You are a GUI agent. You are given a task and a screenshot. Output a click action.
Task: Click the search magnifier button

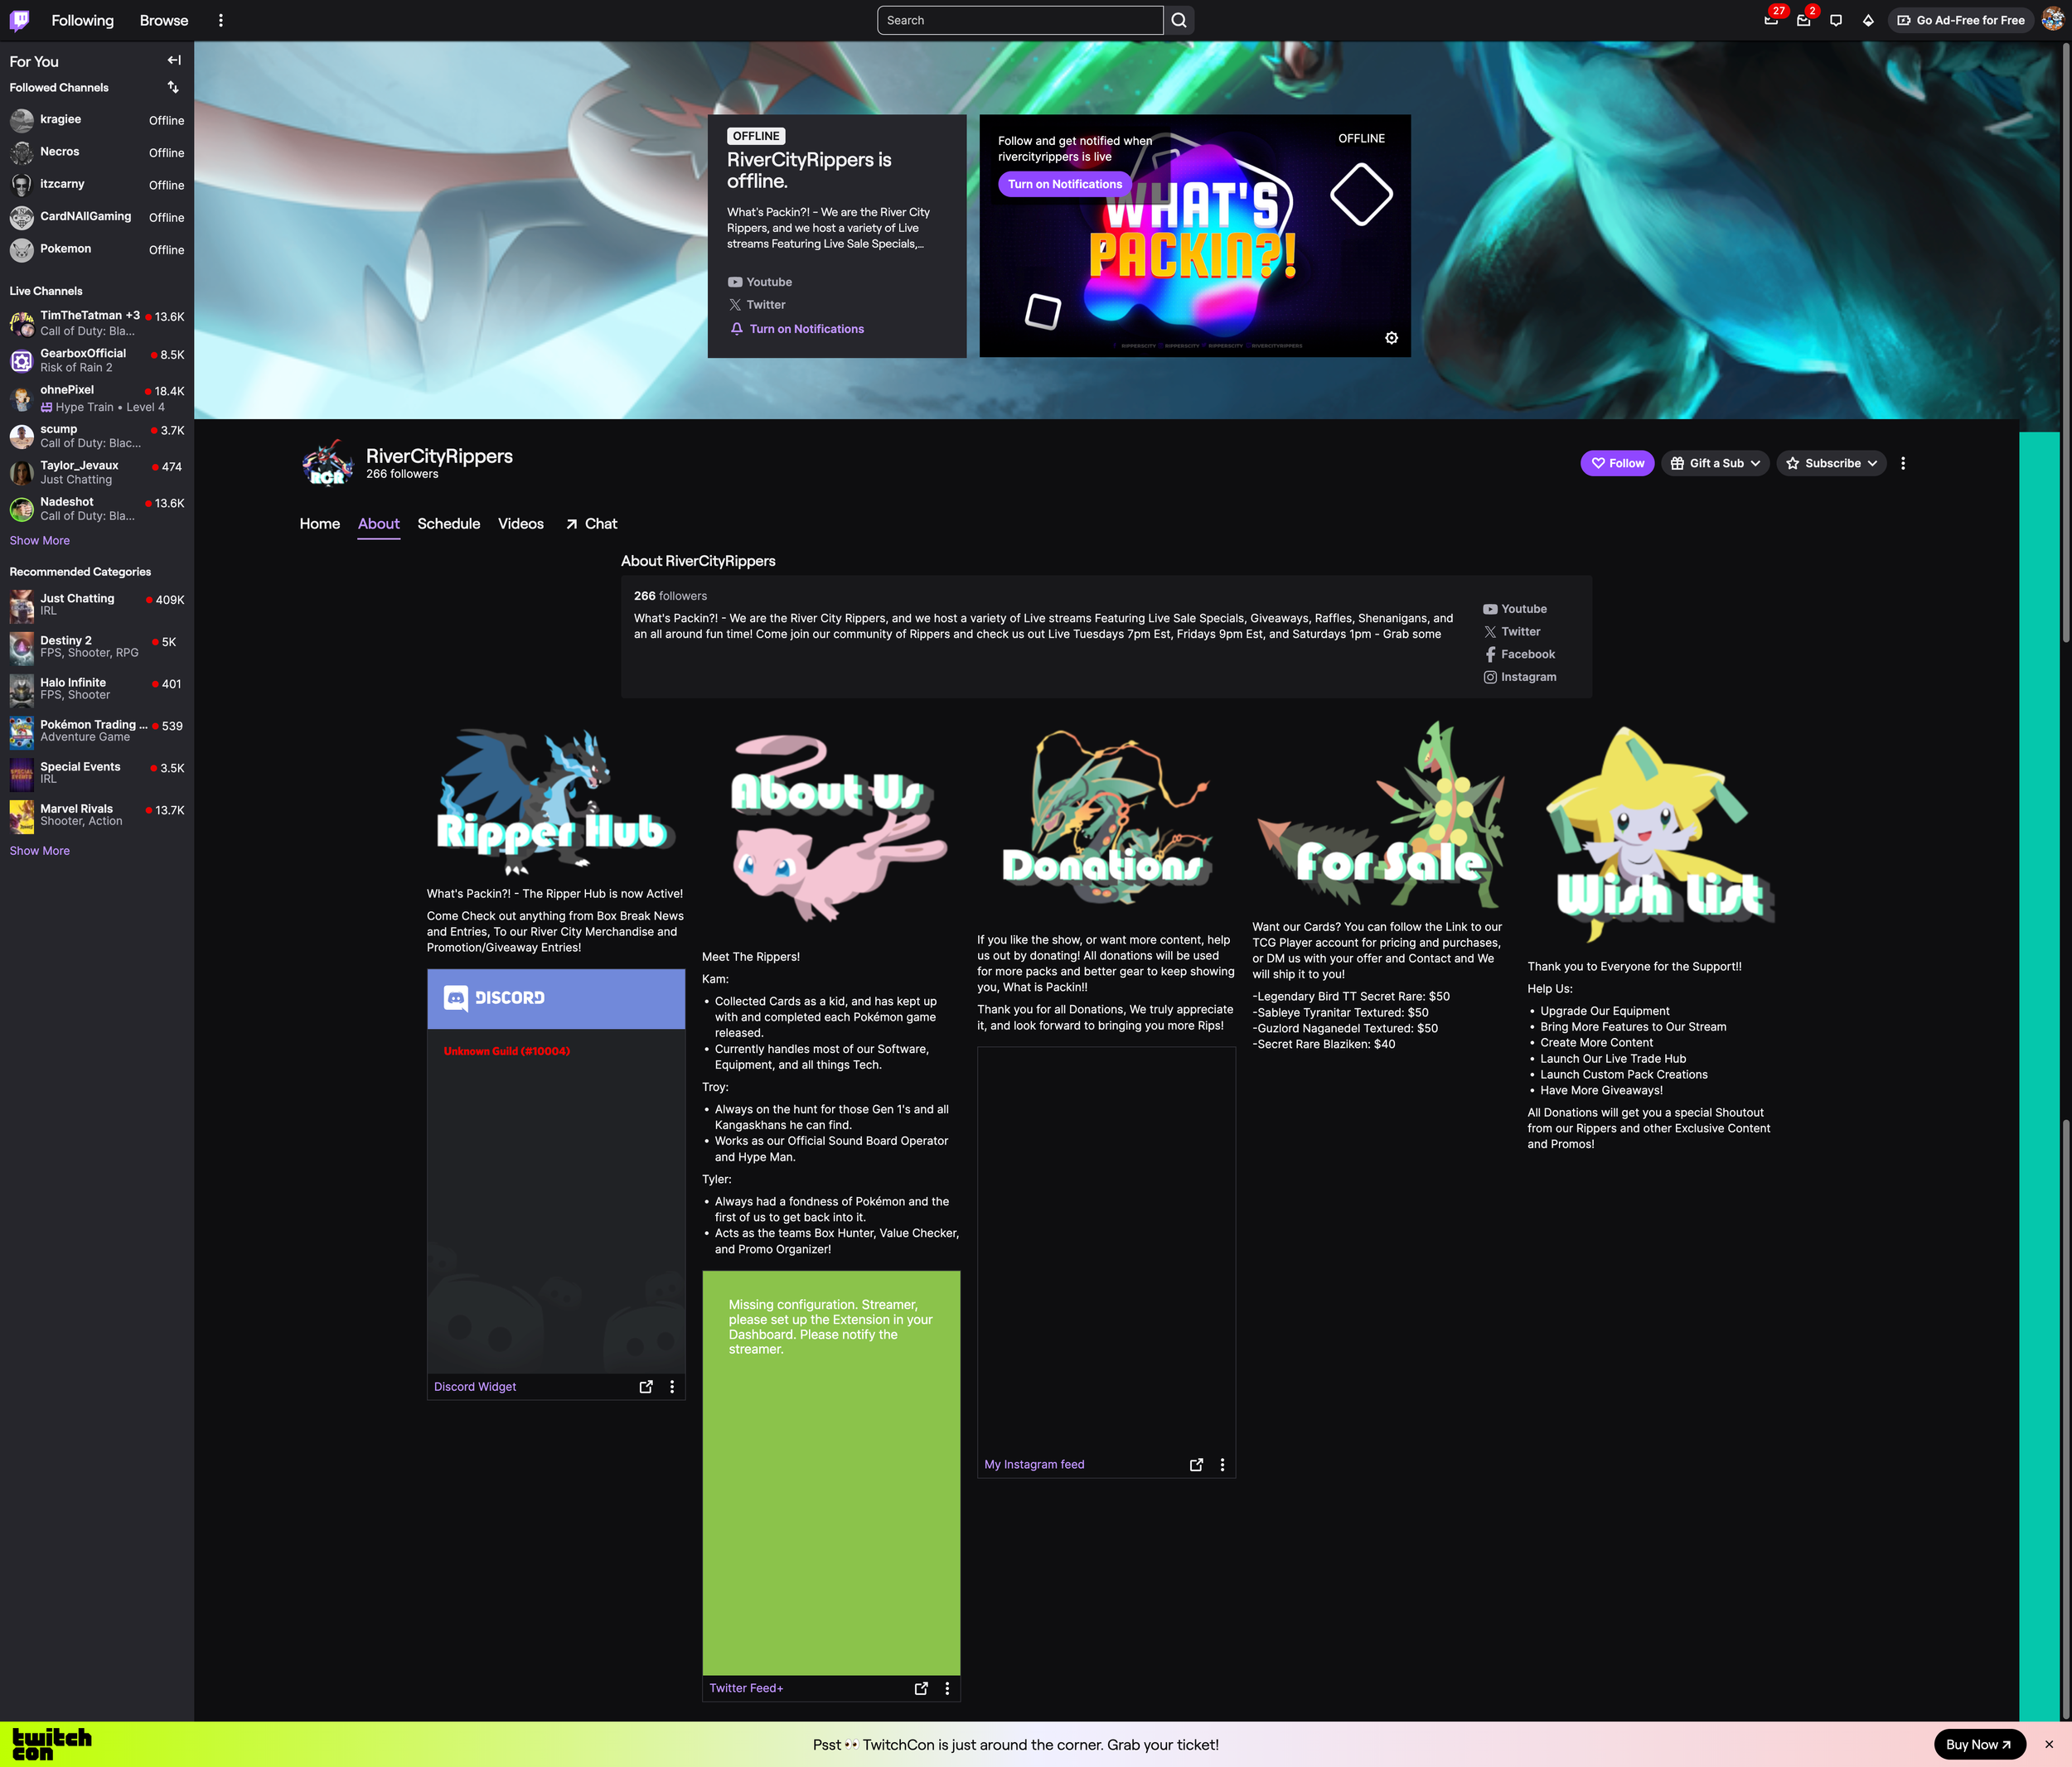[1179, 20]
